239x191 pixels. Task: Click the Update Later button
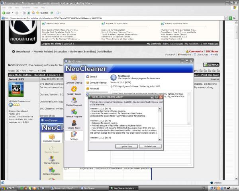click(150, 146)
